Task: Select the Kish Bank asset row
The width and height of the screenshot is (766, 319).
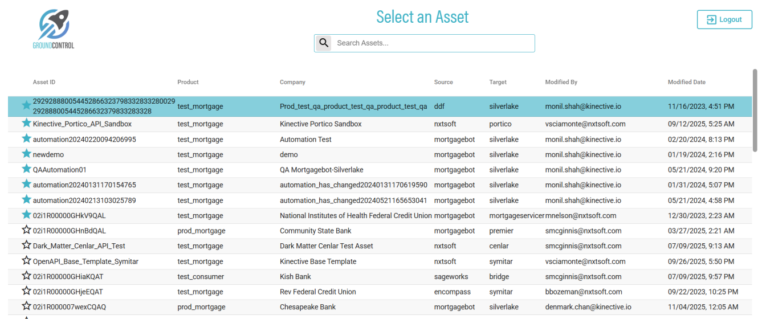Action: pyautogui.click(x=295, y=277)
